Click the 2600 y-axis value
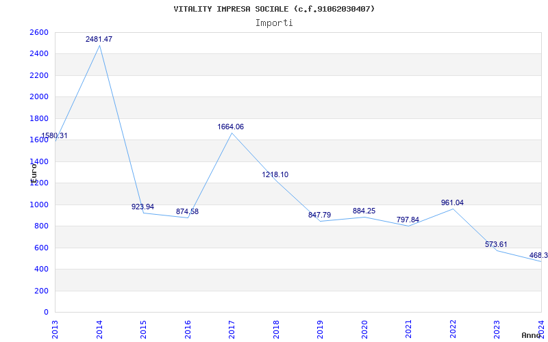 pyautogui.click(x=40, y=32)
